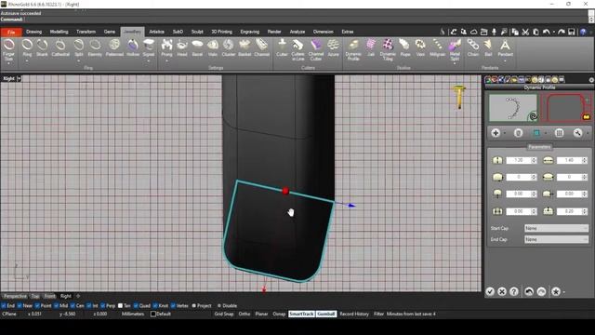The image size is (595, 335).
Task: Toggle the Knot osnap checkbox
Action: (x=155, y=305)
